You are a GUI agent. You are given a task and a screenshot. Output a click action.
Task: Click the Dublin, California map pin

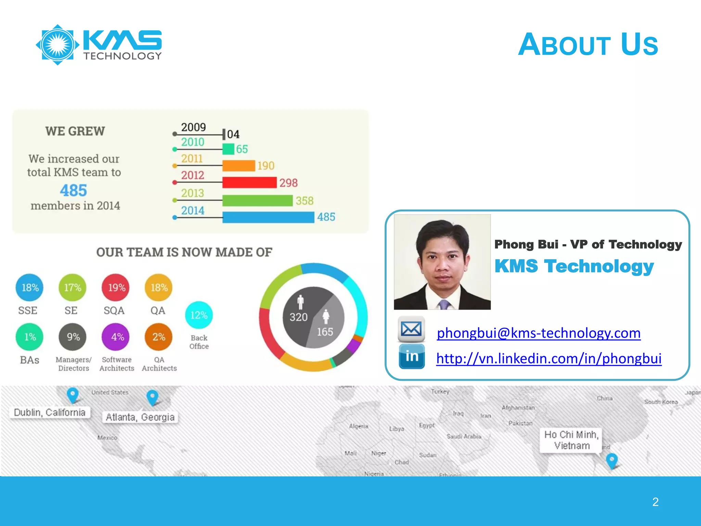(72, 395)
